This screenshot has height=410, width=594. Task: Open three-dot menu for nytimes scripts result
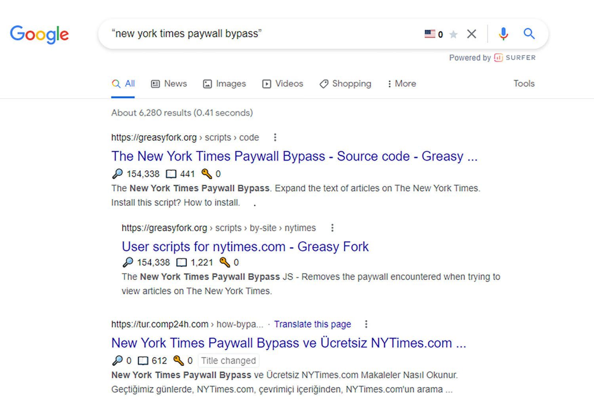click(x=332, y=228)
